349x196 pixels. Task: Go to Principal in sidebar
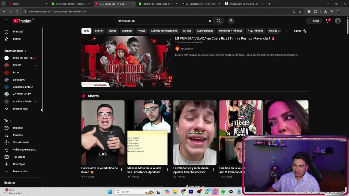point(18,32)
